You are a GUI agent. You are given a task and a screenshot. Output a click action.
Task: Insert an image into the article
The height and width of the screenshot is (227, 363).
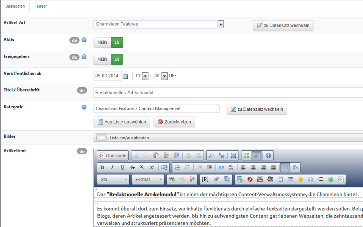(240, 179)
